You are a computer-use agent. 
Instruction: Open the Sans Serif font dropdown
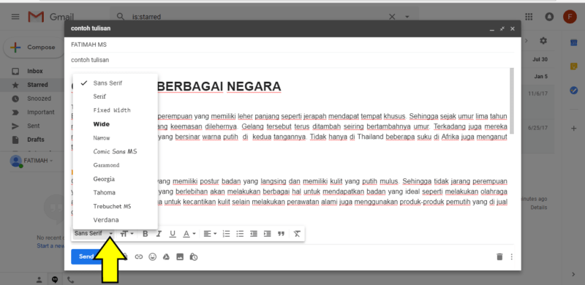94,234
